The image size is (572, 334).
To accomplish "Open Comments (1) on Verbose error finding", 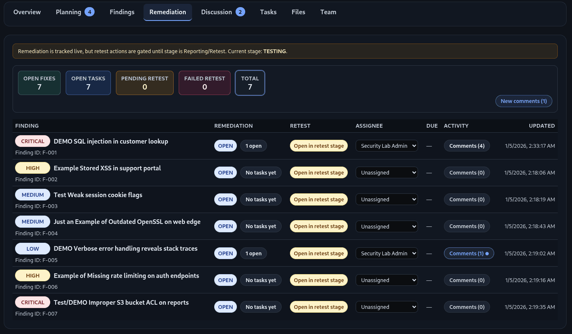I will coord(469,253).
